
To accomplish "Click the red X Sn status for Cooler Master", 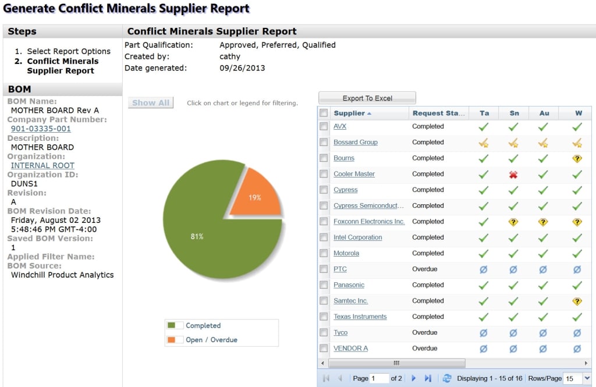I will (513, 175).
